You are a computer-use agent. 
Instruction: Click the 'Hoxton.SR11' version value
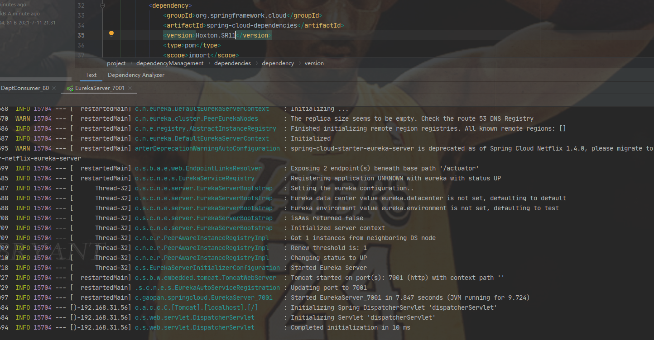point(216,35)
